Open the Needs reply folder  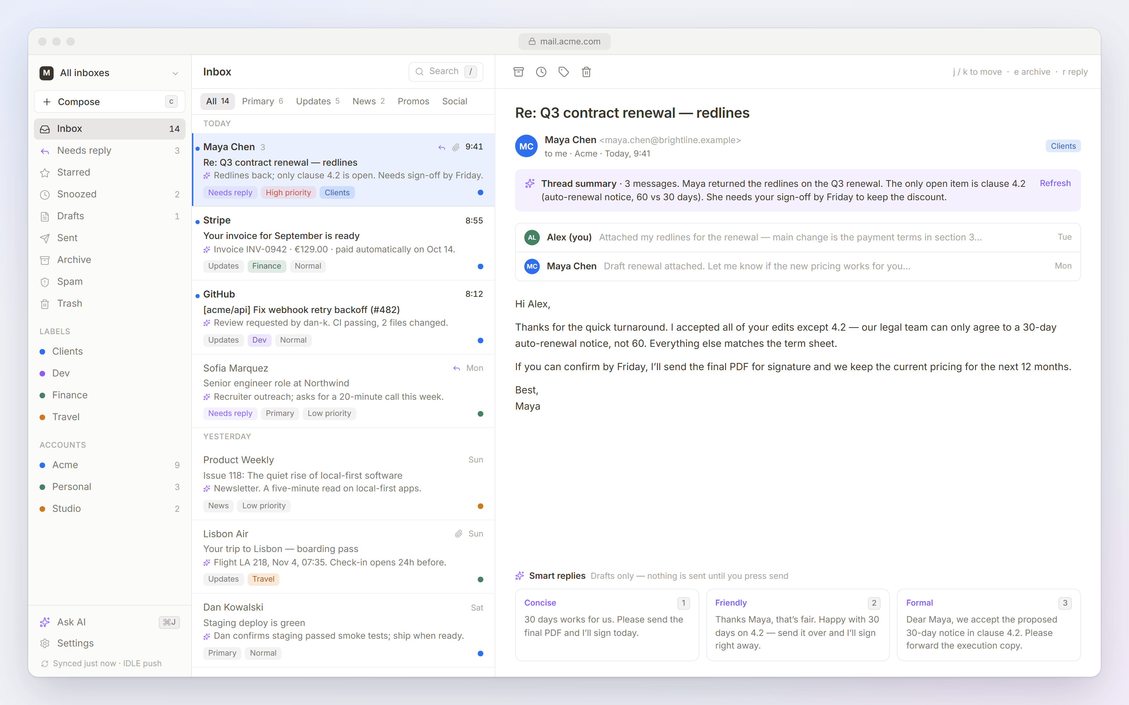click(x=110, y=151)
